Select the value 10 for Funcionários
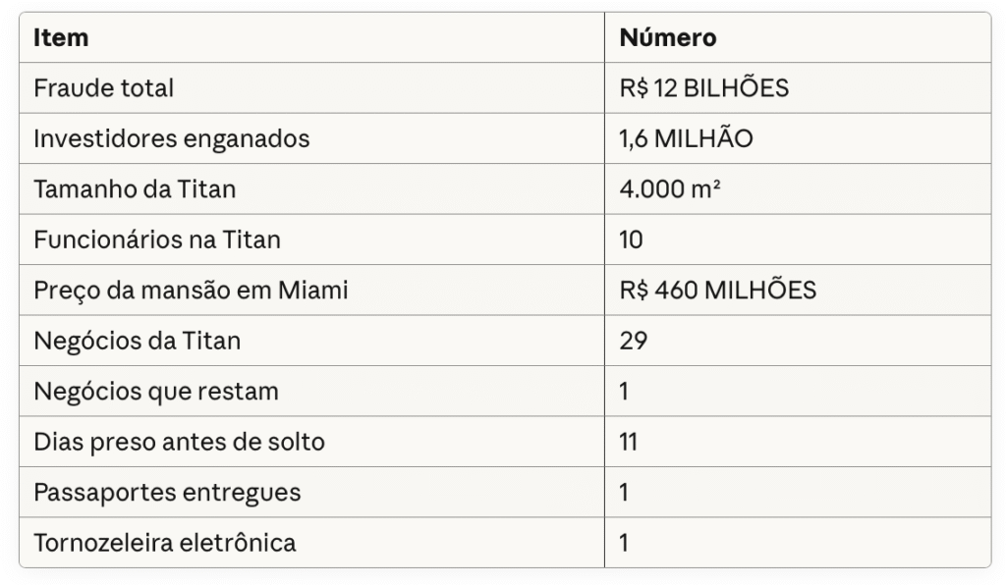The width and height of the screenshot is (1006, 585). click(x=631, y=239)
